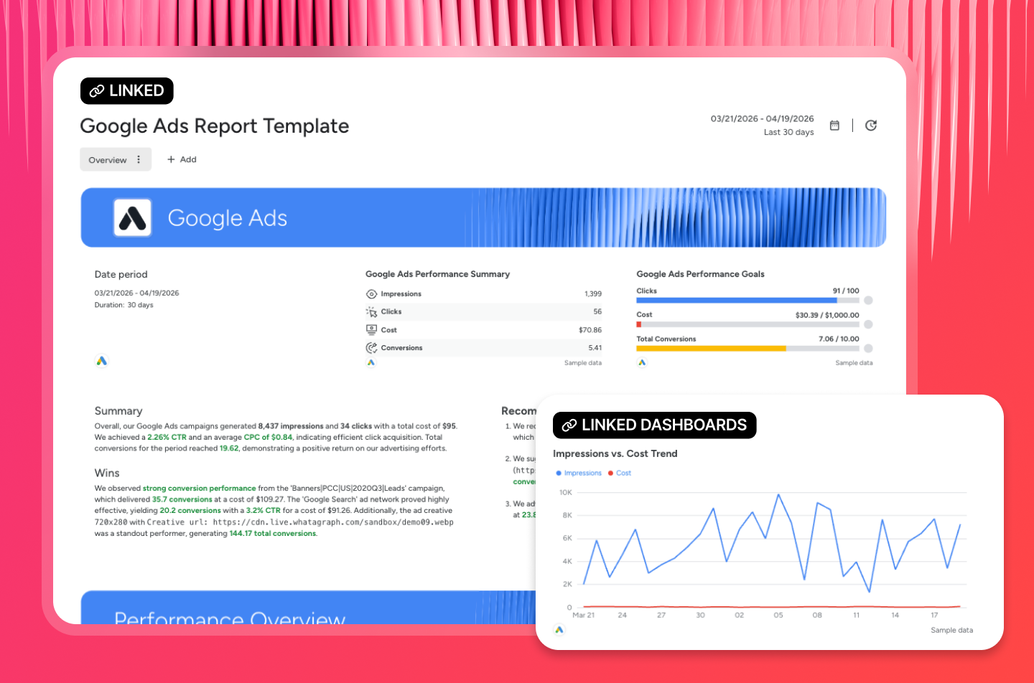Click status circle beside Total Conversions goal
This screenshot has width=1034, height=683.
click(x=868, y=349)
